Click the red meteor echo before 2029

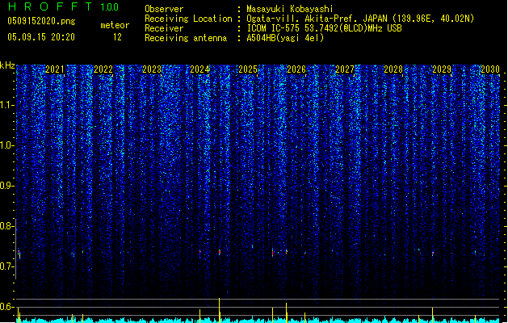[433, 253]
